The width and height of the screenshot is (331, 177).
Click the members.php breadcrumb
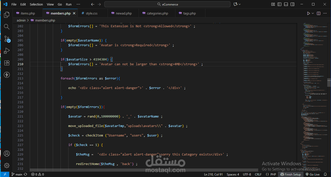coord(43,20)
